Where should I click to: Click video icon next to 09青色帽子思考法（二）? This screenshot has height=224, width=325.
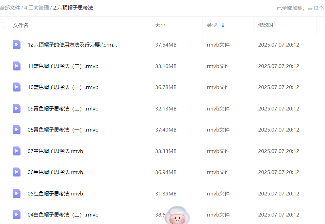coord(17,108)
